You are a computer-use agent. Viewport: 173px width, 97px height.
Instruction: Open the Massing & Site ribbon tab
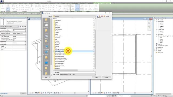[44, 3]
